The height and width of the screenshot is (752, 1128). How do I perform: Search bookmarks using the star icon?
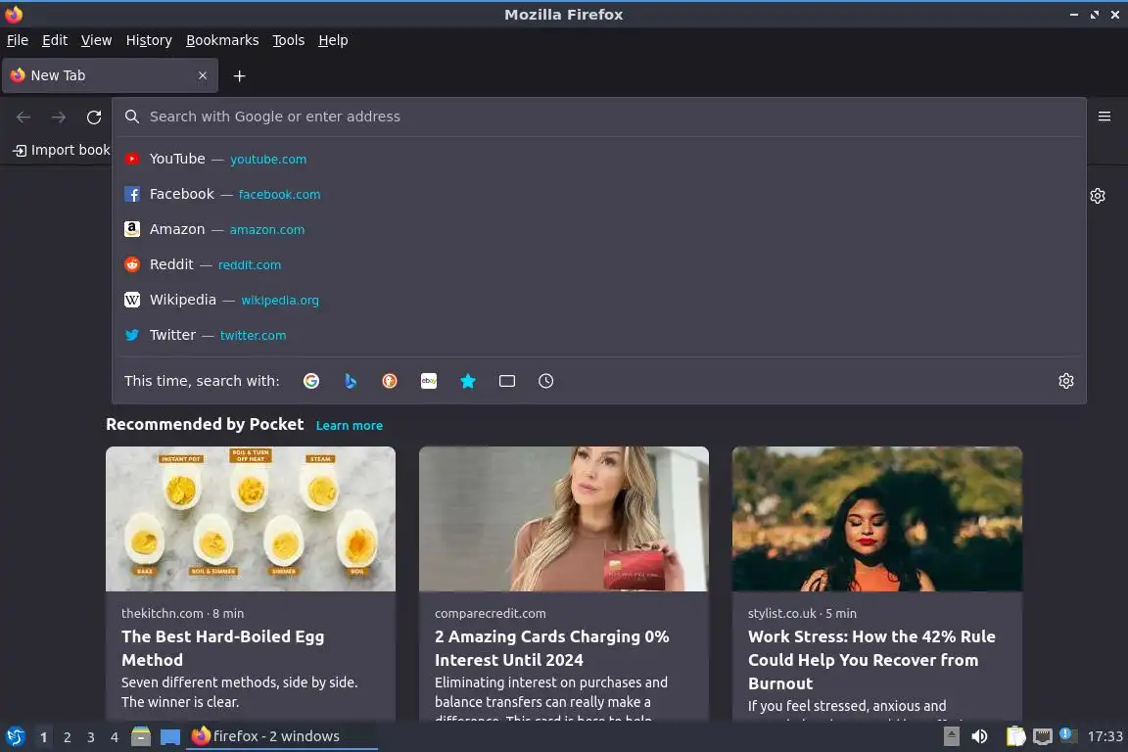coord(468,381)
